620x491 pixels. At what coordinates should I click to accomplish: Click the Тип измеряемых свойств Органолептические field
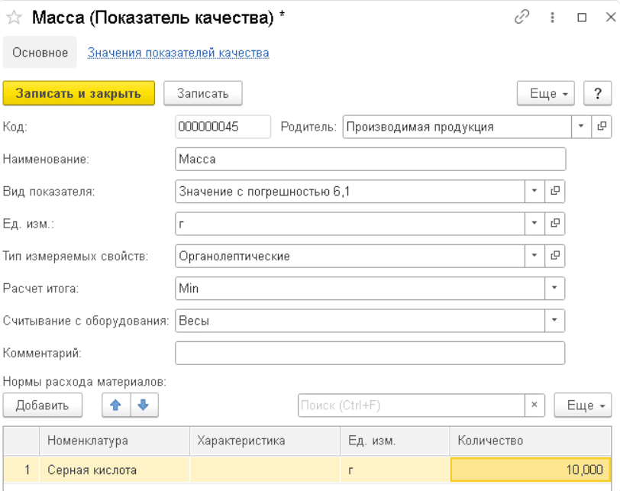(350, 256)
